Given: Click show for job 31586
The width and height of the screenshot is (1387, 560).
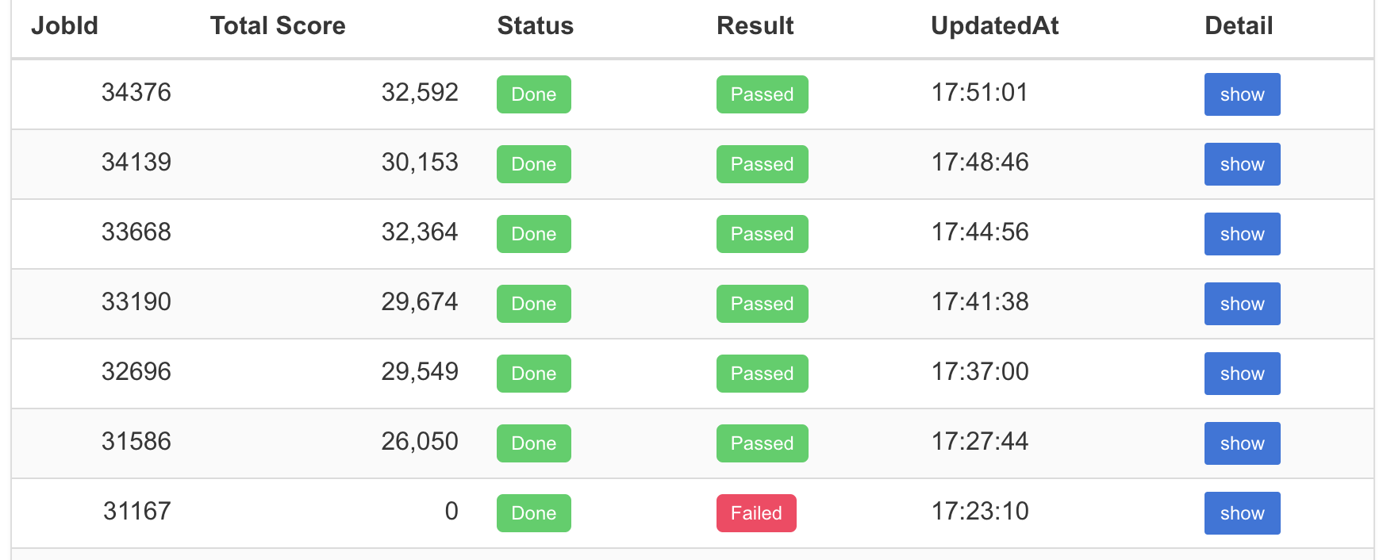Looking at the screenshot, I should pos(1242,443).
